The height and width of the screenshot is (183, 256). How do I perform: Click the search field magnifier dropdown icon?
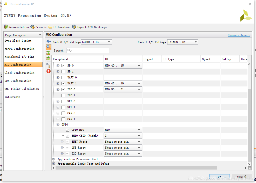coord(70,50)
